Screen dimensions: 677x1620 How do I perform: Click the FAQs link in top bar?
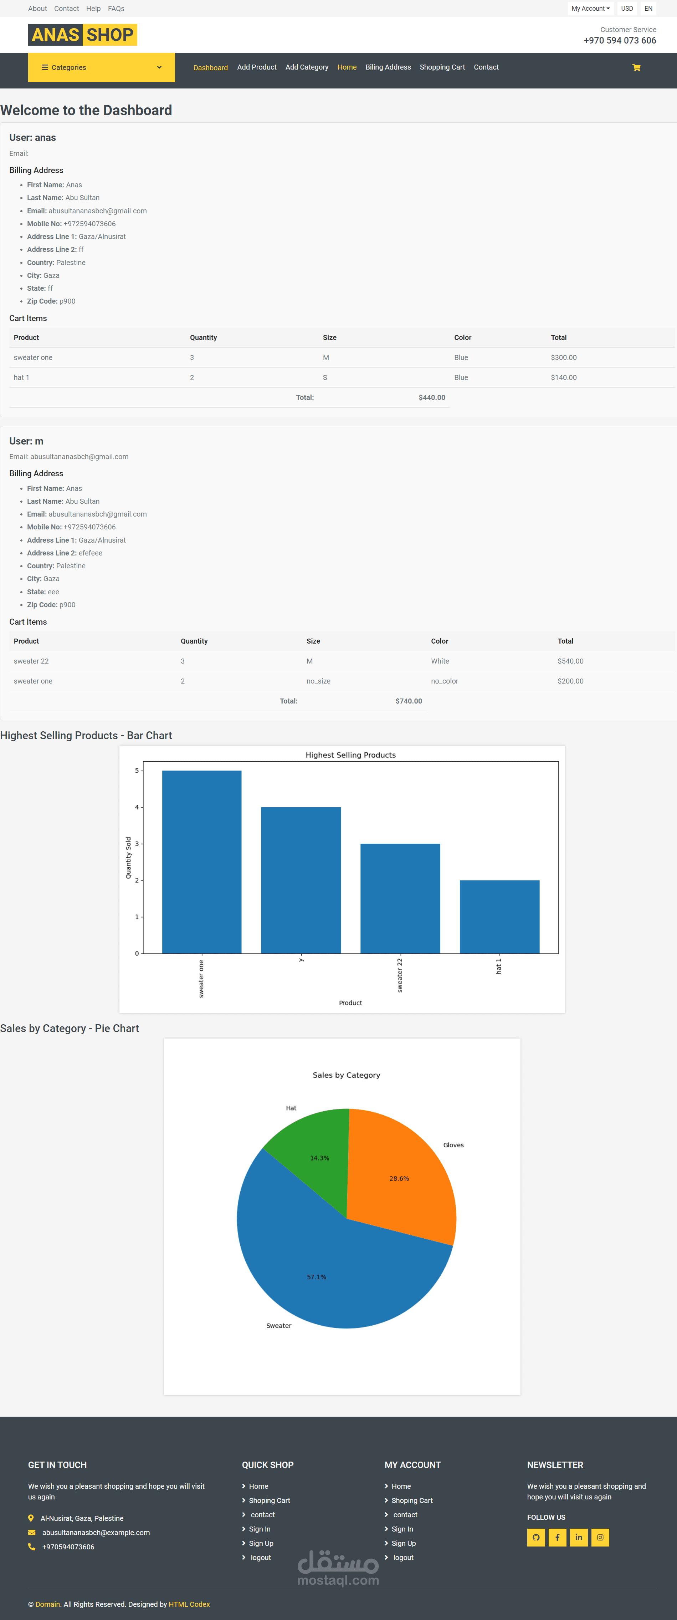point(116,9)
